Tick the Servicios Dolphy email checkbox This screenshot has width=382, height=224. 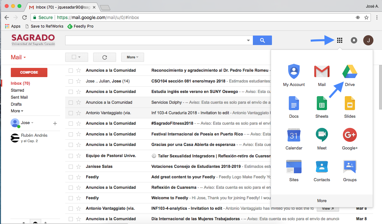[71, 102]
